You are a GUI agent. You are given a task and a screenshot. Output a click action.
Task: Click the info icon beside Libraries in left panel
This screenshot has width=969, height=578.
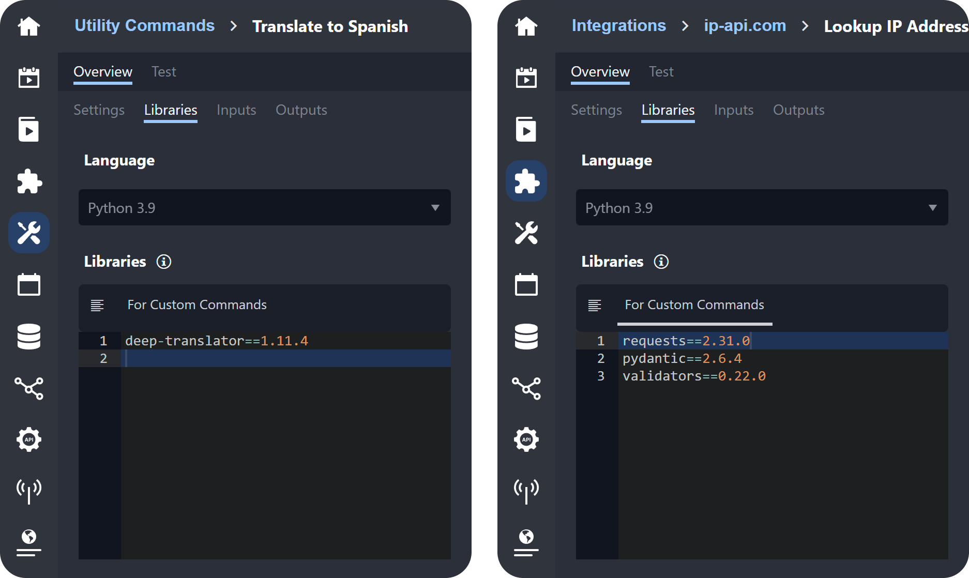pos(164,262)
